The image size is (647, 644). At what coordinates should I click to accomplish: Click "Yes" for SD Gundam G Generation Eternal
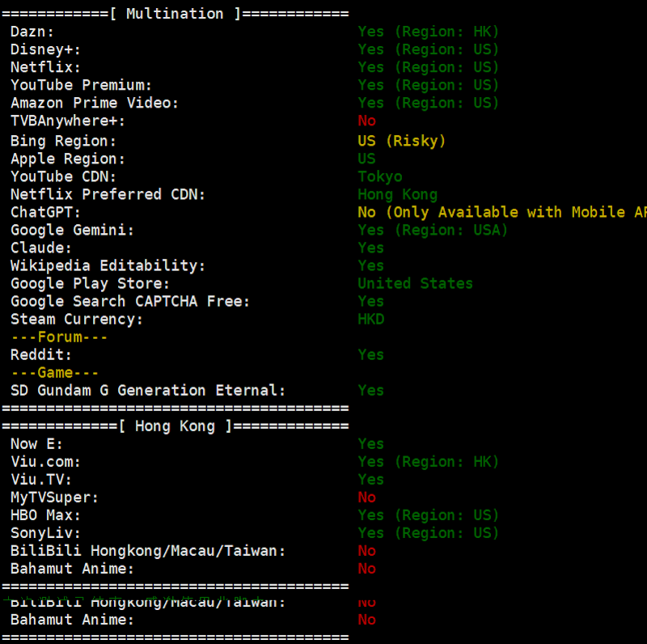click(x=371, y=391)
